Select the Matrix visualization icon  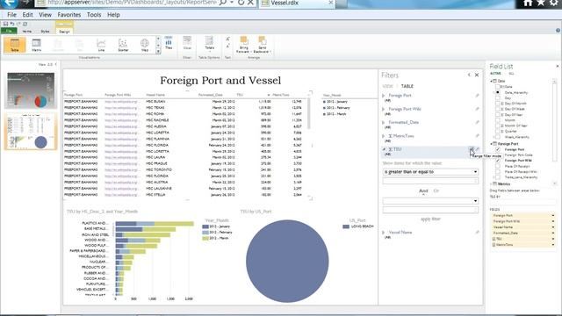point(36,45)
